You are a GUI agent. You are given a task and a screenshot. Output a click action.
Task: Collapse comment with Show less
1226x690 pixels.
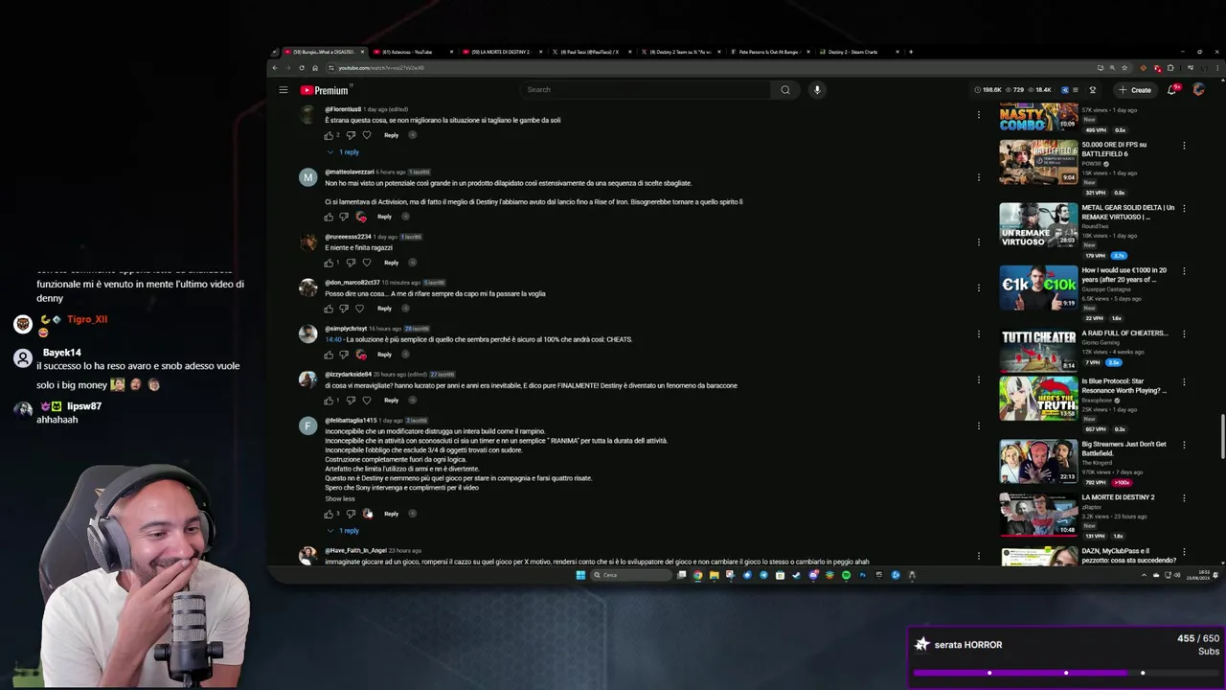click(339, 498)
